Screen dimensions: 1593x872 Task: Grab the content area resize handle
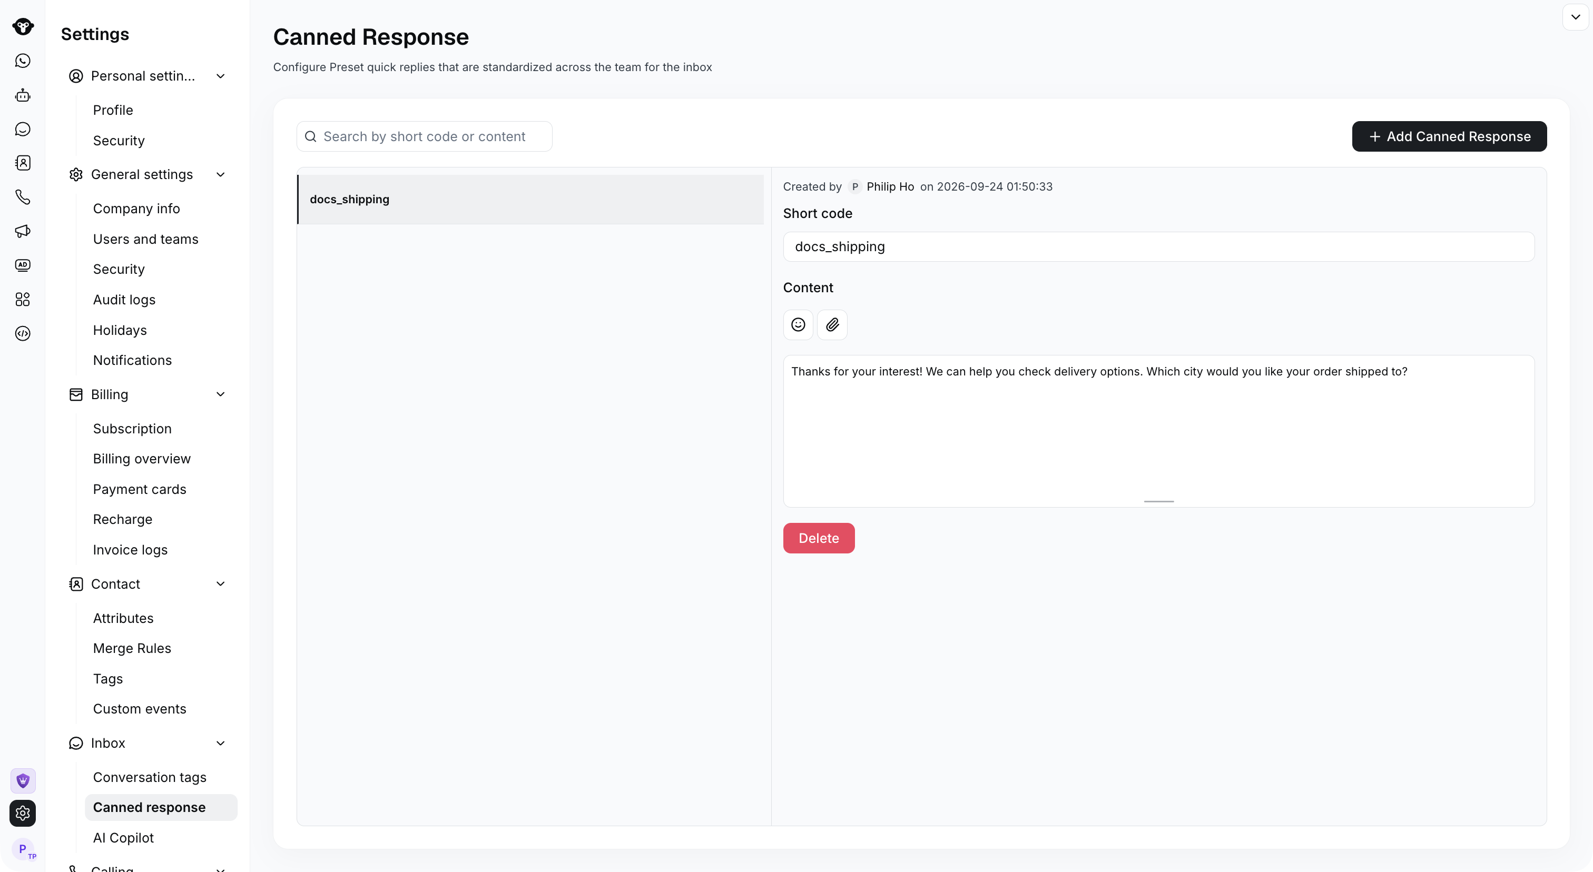1159,501
